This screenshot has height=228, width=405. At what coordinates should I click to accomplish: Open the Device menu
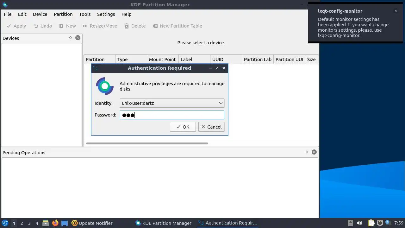click(x=40, y=14)
